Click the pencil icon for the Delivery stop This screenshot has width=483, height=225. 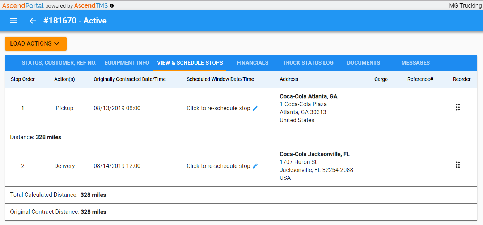click(x=255, y=166)
